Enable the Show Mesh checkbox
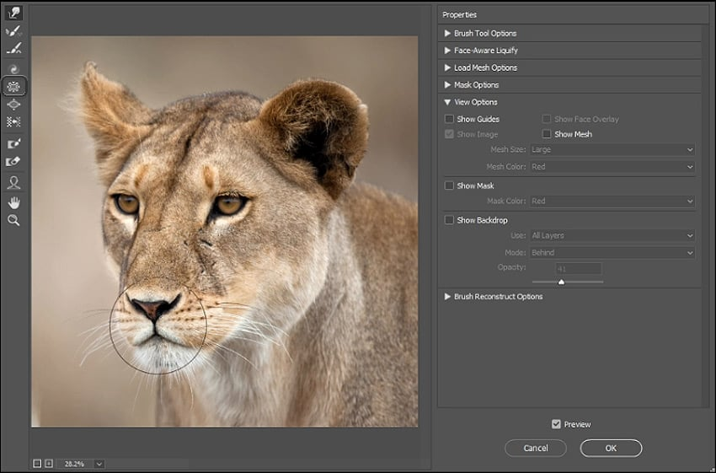Viewport: 716px width, 473px height. [x=547, y=134]
